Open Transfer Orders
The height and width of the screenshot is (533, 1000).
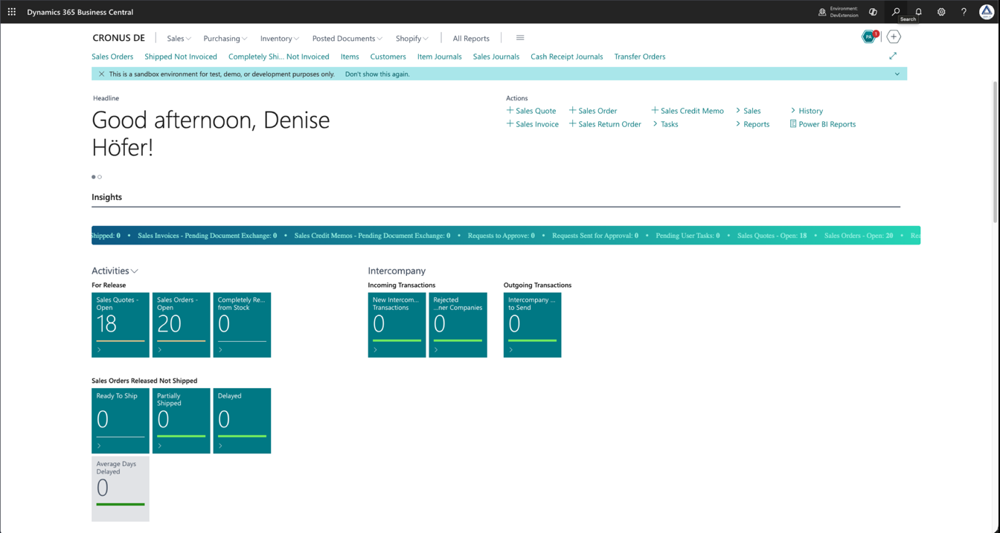pos(640,56)
